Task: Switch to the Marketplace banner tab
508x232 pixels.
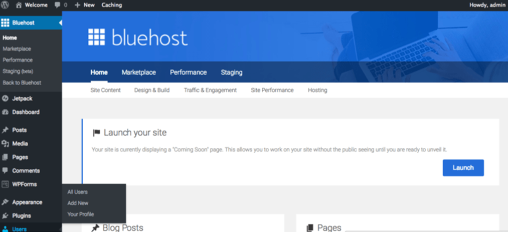Action: point(139,72)
